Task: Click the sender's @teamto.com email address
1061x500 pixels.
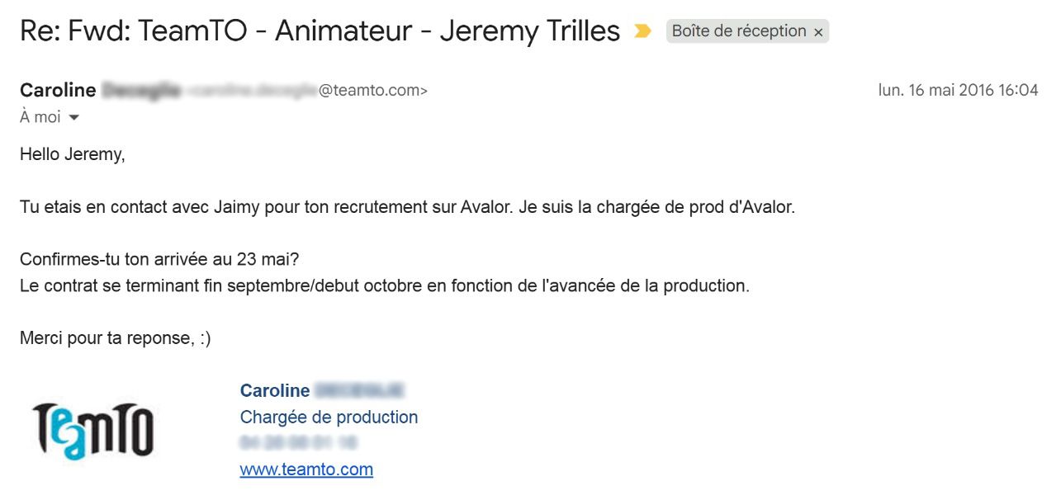Action: coord(307,91)
